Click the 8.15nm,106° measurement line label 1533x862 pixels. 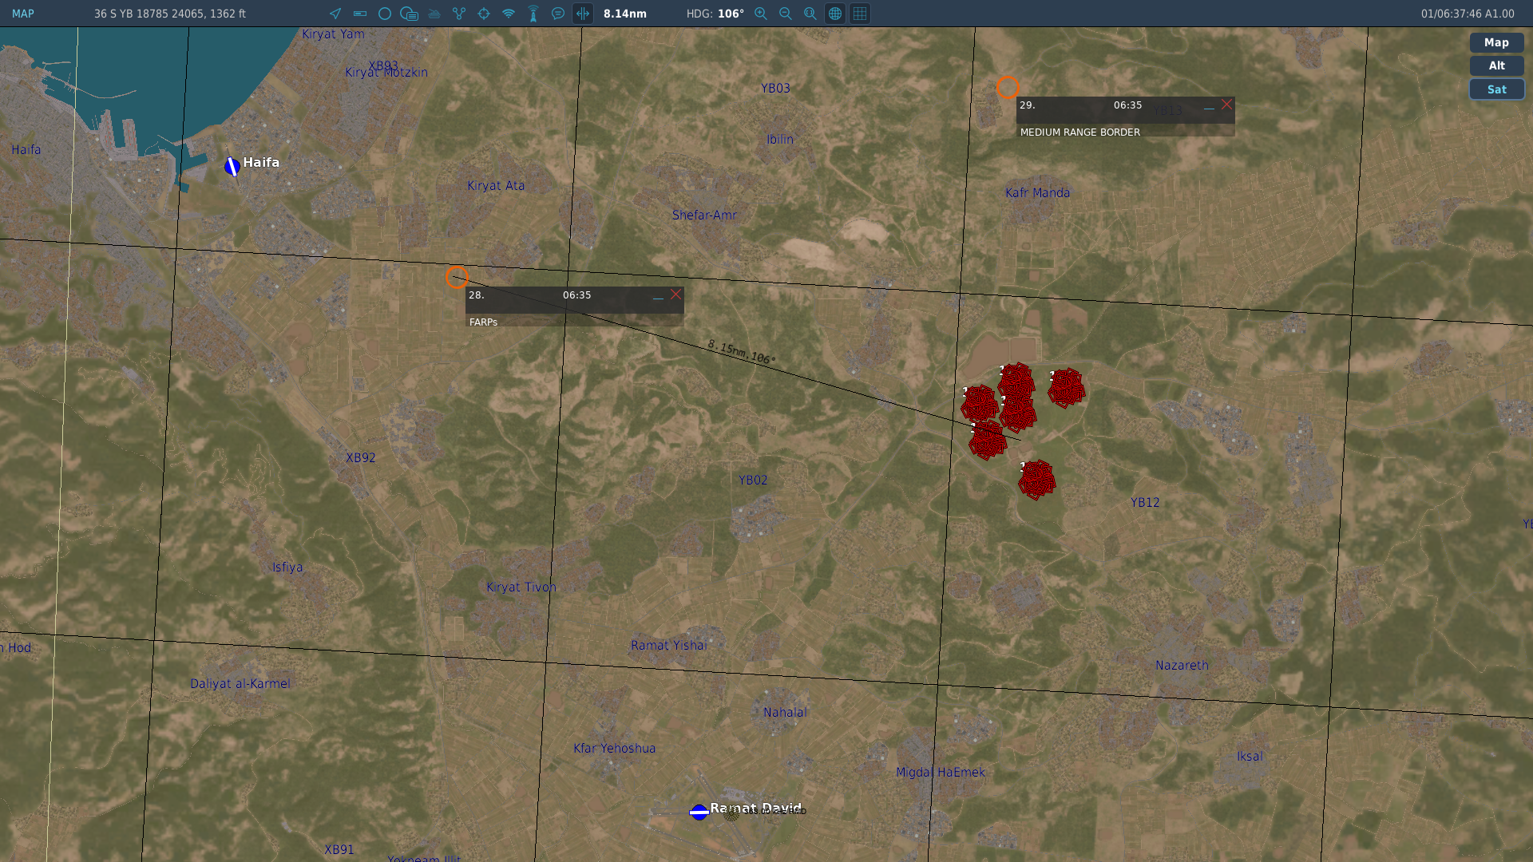pos(741,352)
